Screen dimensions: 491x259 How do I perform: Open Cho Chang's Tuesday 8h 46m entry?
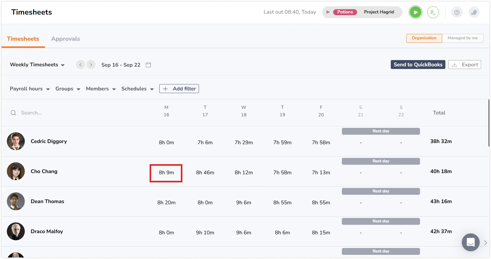tap(205, 172)
